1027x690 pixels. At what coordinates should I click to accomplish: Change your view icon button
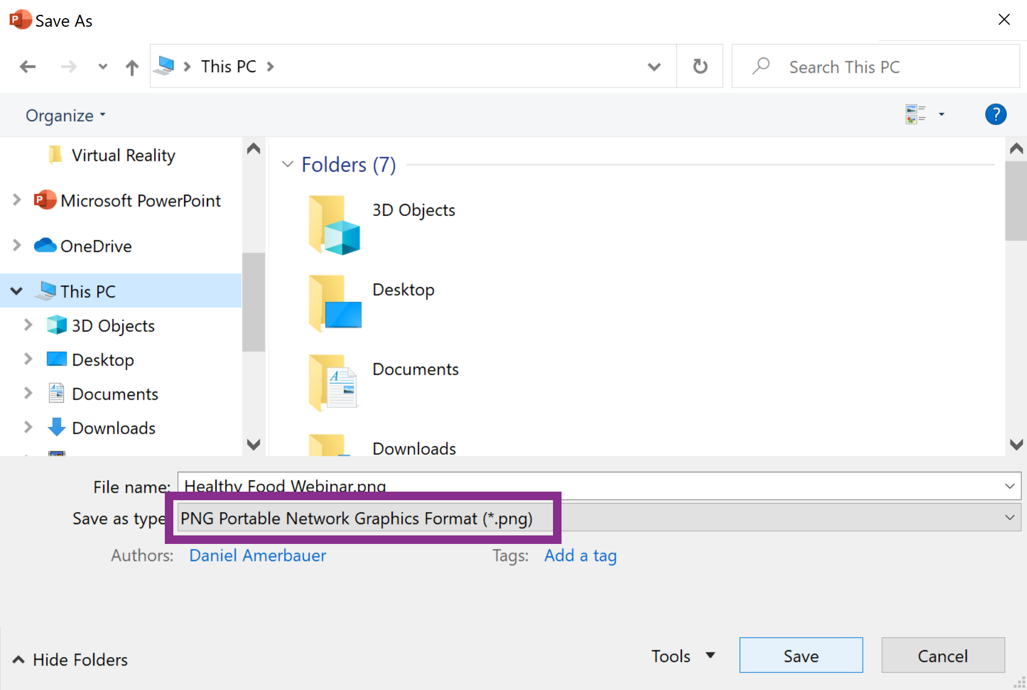click(916, 114)
